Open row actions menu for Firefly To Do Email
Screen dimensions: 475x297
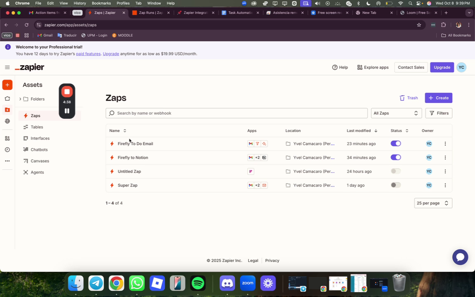445,144
